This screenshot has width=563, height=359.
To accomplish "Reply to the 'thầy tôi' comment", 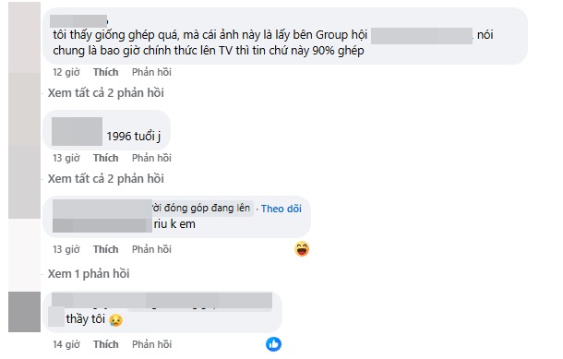I will 151,344.
